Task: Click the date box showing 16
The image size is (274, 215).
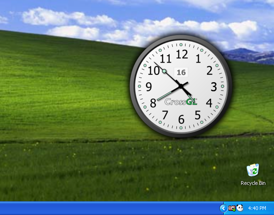Action: pyautogui.click(x=181, y=72)
